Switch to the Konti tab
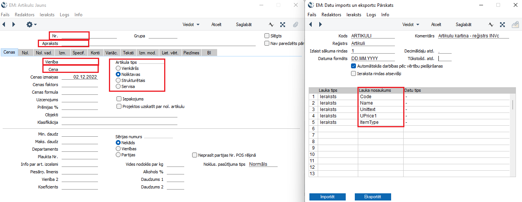 (x=95, y=53)
